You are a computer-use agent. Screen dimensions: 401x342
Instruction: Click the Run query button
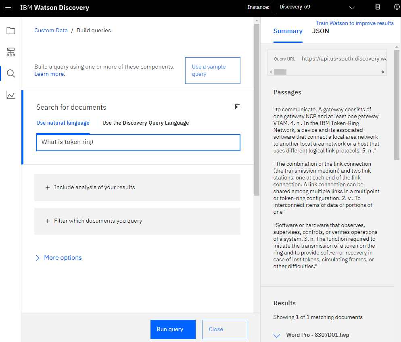click(x=173, y=329)
